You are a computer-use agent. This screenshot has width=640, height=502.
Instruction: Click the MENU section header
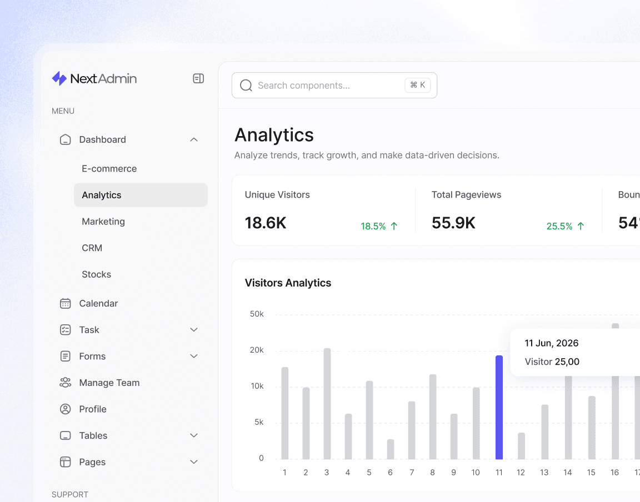[63, 111]
